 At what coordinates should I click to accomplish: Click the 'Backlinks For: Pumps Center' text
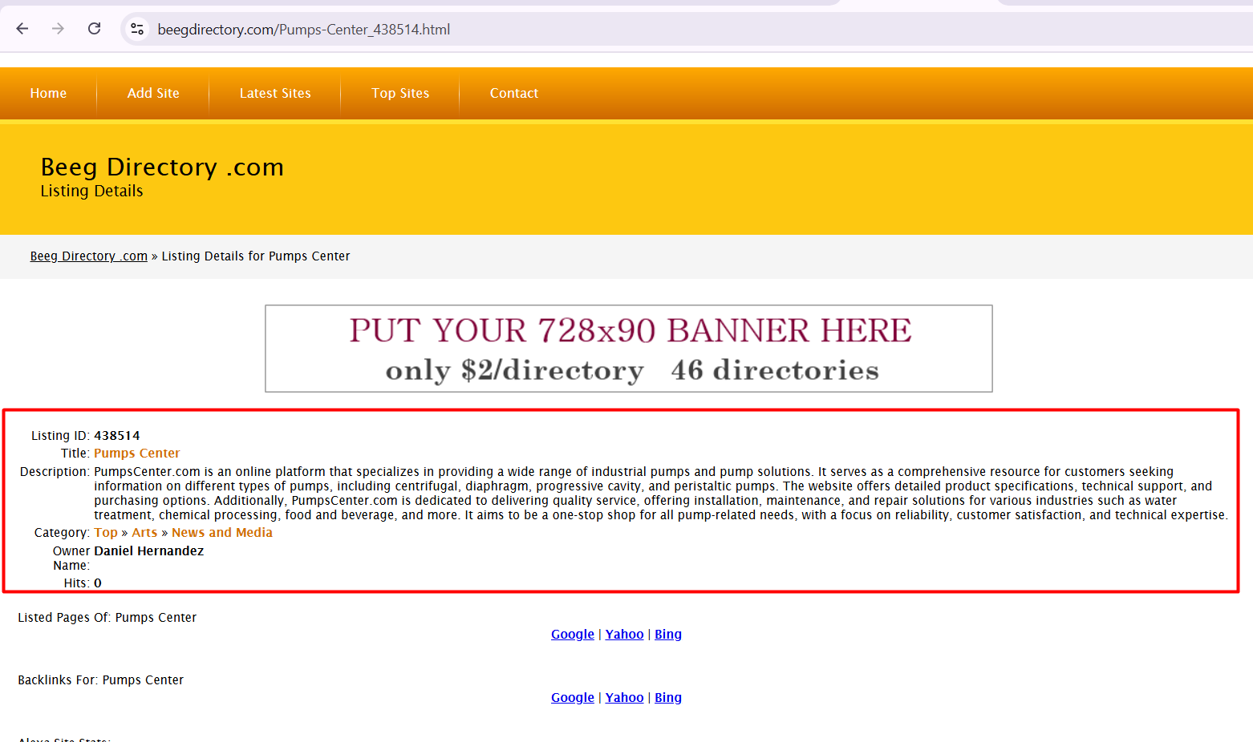point(101,680)
